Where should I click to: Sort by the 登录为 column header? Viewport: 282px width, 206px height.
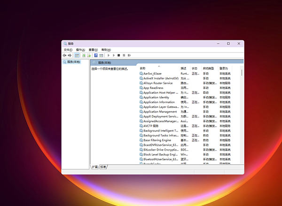click(x=225, y=68)
